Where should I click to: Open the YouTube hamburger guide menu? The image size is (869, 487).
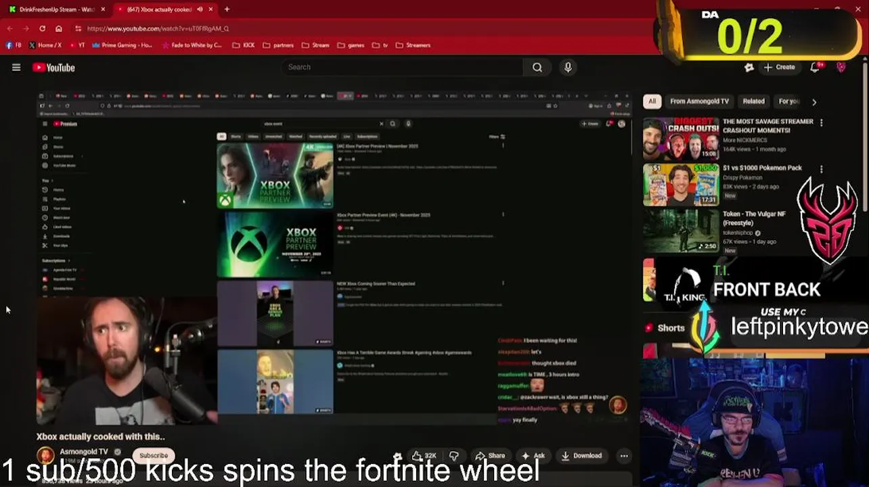[16, 67]
